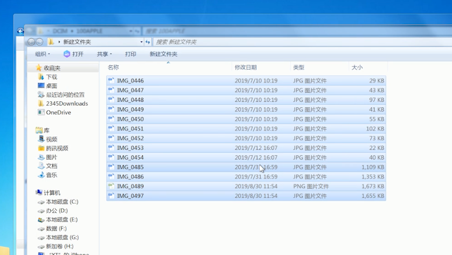Click 新建文件夹 breadcrumb in address bar
This screenshot has height=255, width=452.
point(77,42)
